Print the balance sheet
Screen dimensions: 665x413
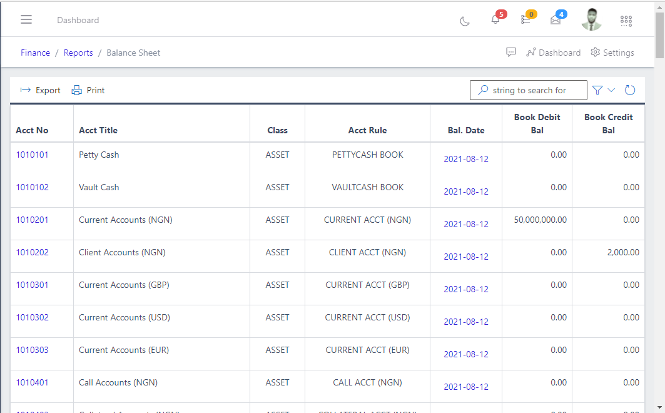pos(88,90)
